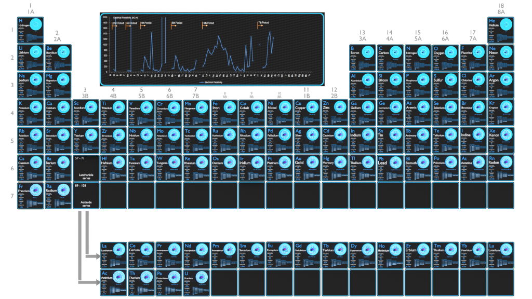The width and height of the screenshot is (532, 299).
Task: Select the Carbon element tile
Action: [390, 57]
